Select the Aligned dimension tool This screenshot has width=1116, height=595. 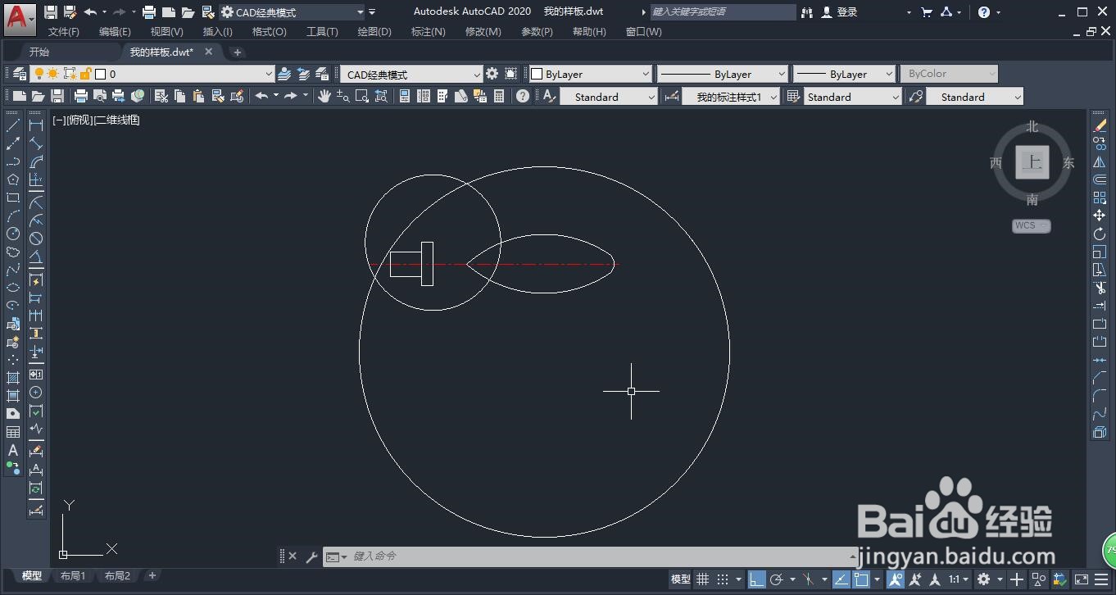tap(36, 143)
